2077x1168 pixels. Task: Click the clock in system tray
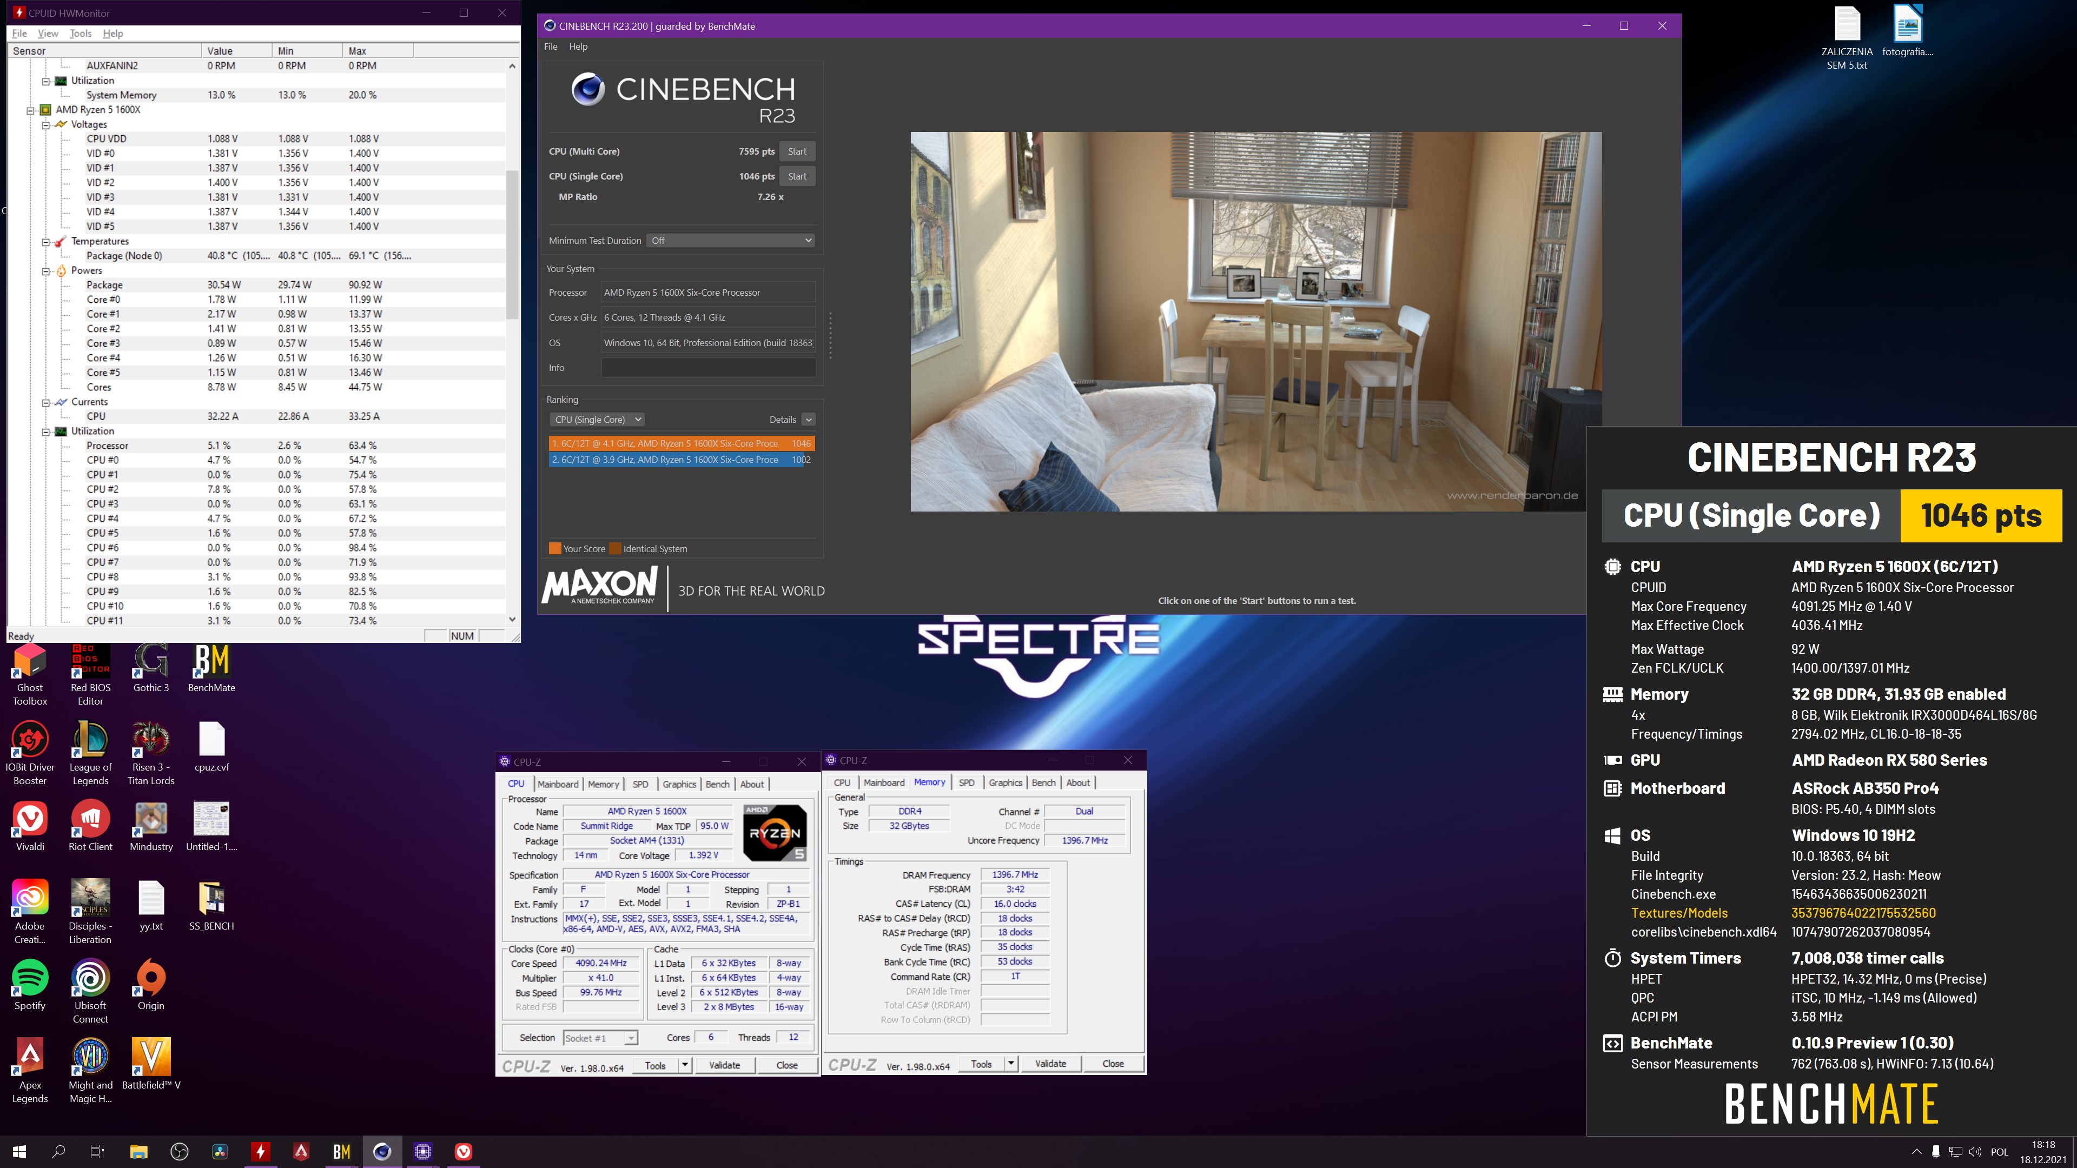click(2043, 1152)
